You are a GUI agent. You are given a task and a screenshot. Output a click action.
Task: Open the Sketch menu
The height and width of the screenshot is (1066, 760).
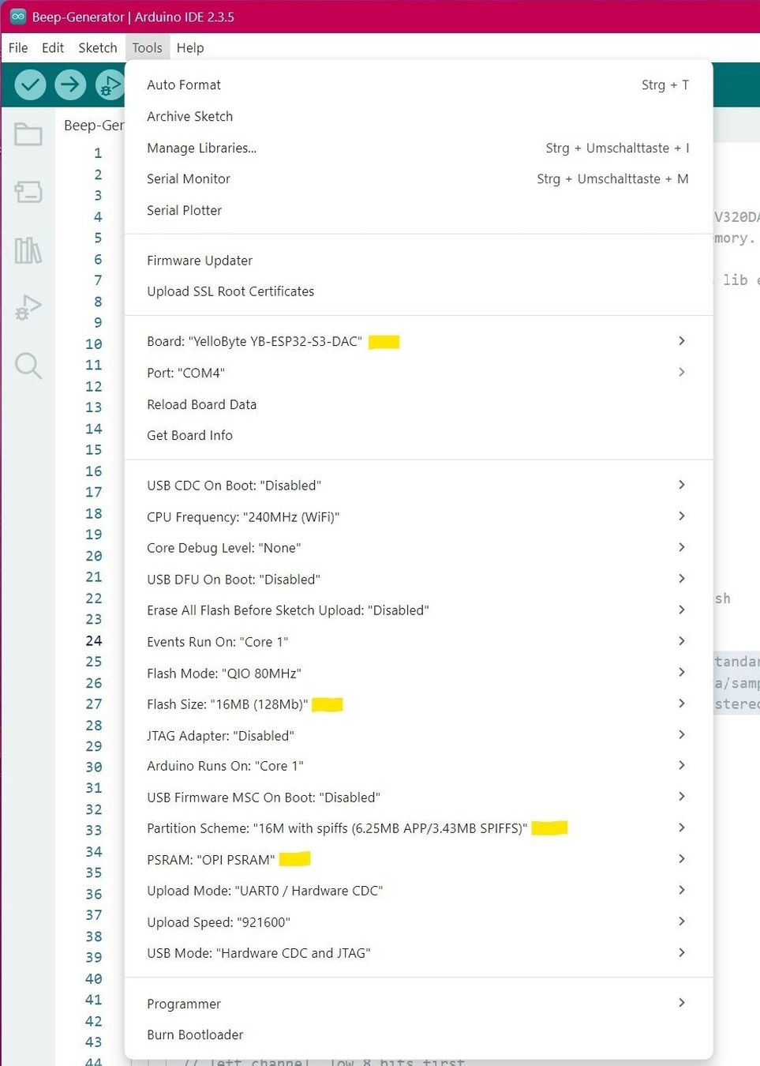(x=98, y=48)
